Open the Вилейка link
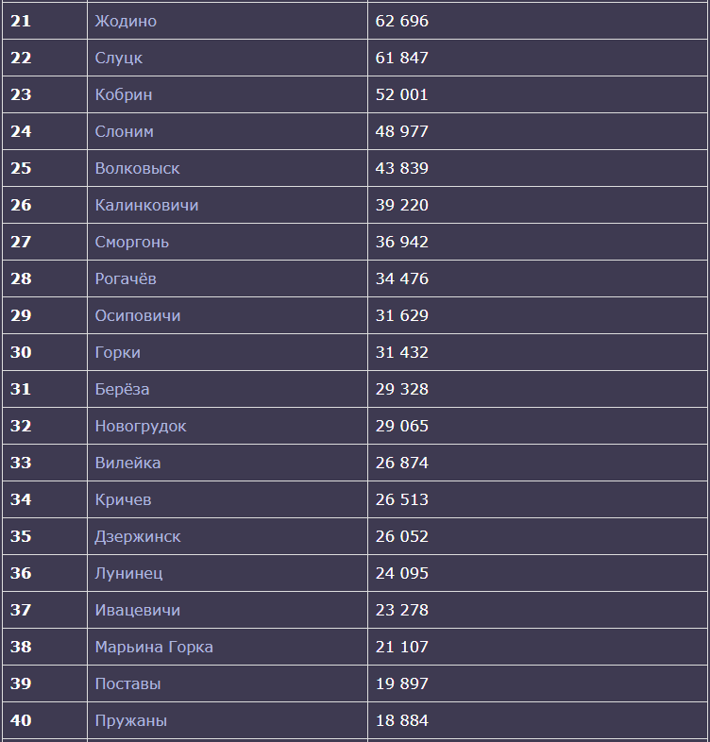The height and width of the screenshot is (742, 710). (x=127, y=463)
